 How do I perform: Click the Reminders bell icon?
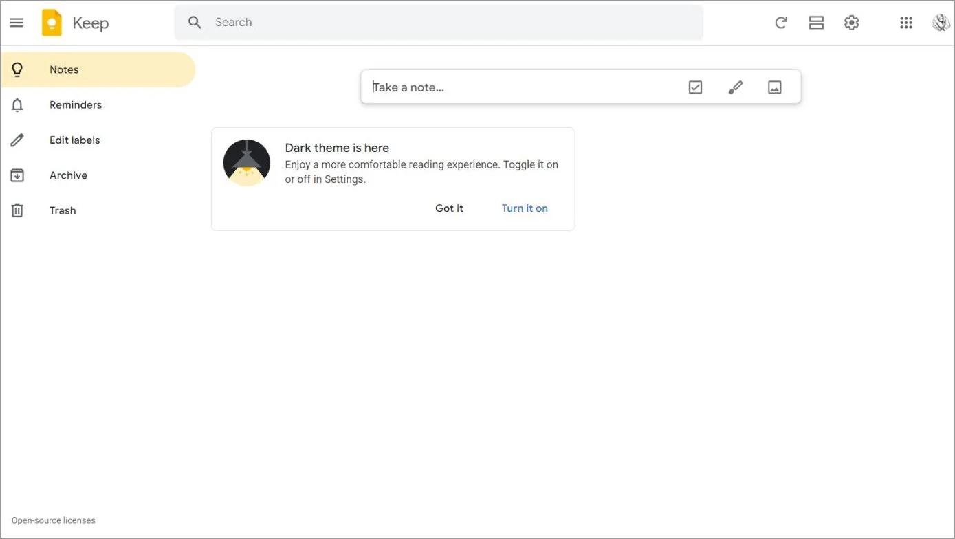(17, 104)
